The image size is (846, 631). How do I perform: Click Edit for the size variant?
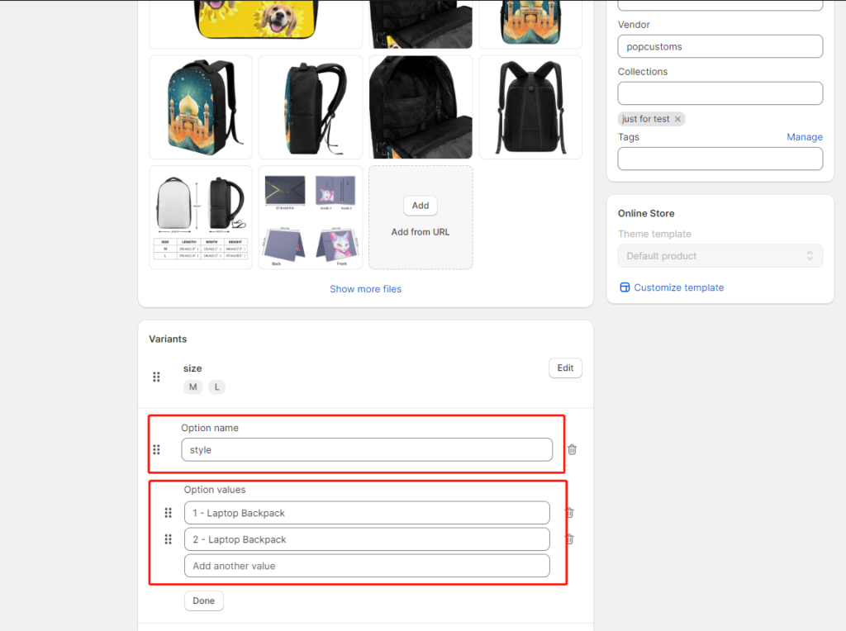[565, 368]
